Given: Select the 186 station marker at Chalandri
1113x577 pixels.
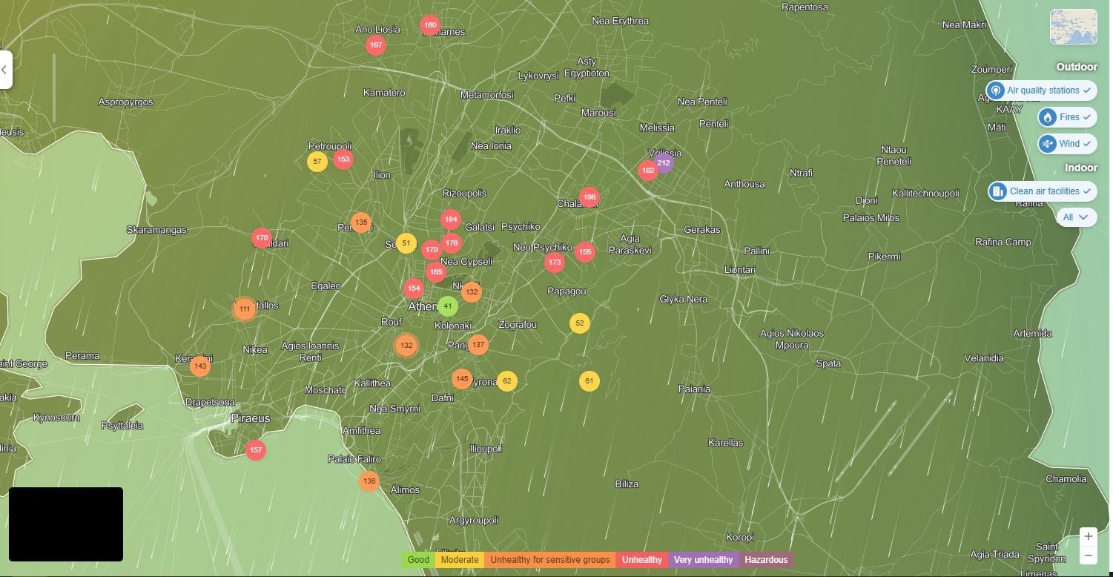Looking at the screenshot, I should (x=589, y=197).
